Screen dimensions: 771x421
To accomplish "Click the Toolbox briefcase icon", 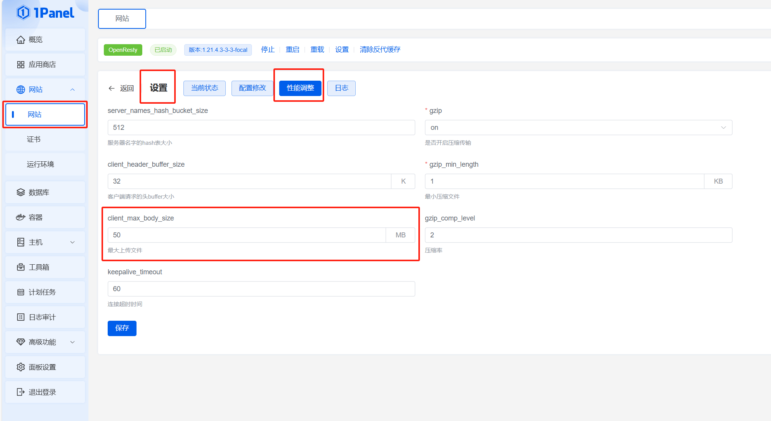I will click(x=21, y=267).
